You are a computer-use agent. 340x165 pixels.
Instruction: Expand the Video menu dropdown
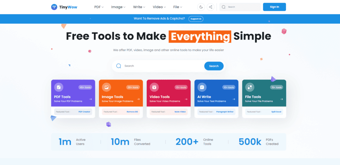pyautogui.click(x=159, y=7)
